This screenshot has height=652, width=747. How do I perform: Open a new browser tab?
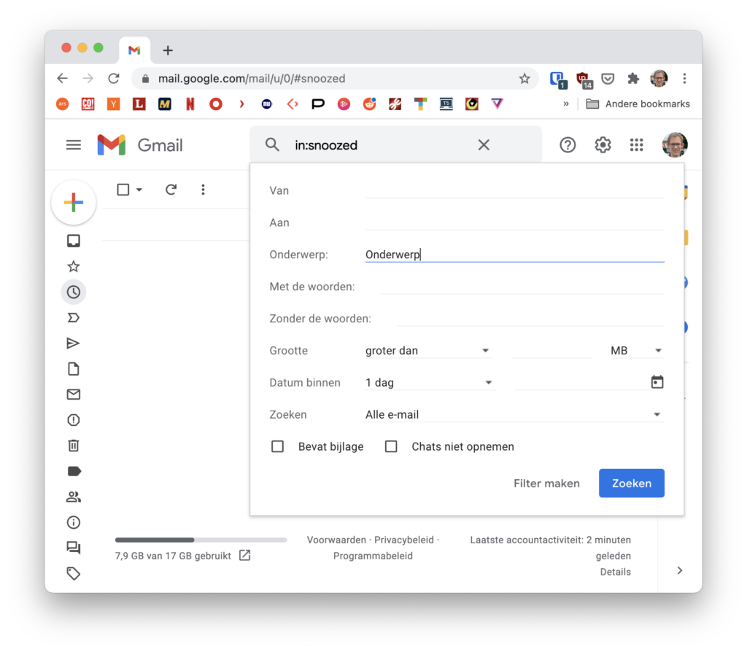[x=168, y=50]
